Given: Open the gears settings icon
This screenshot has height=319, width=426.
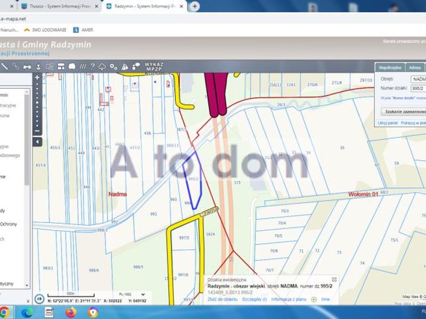Looking at the screenshot, I should 113,66.
